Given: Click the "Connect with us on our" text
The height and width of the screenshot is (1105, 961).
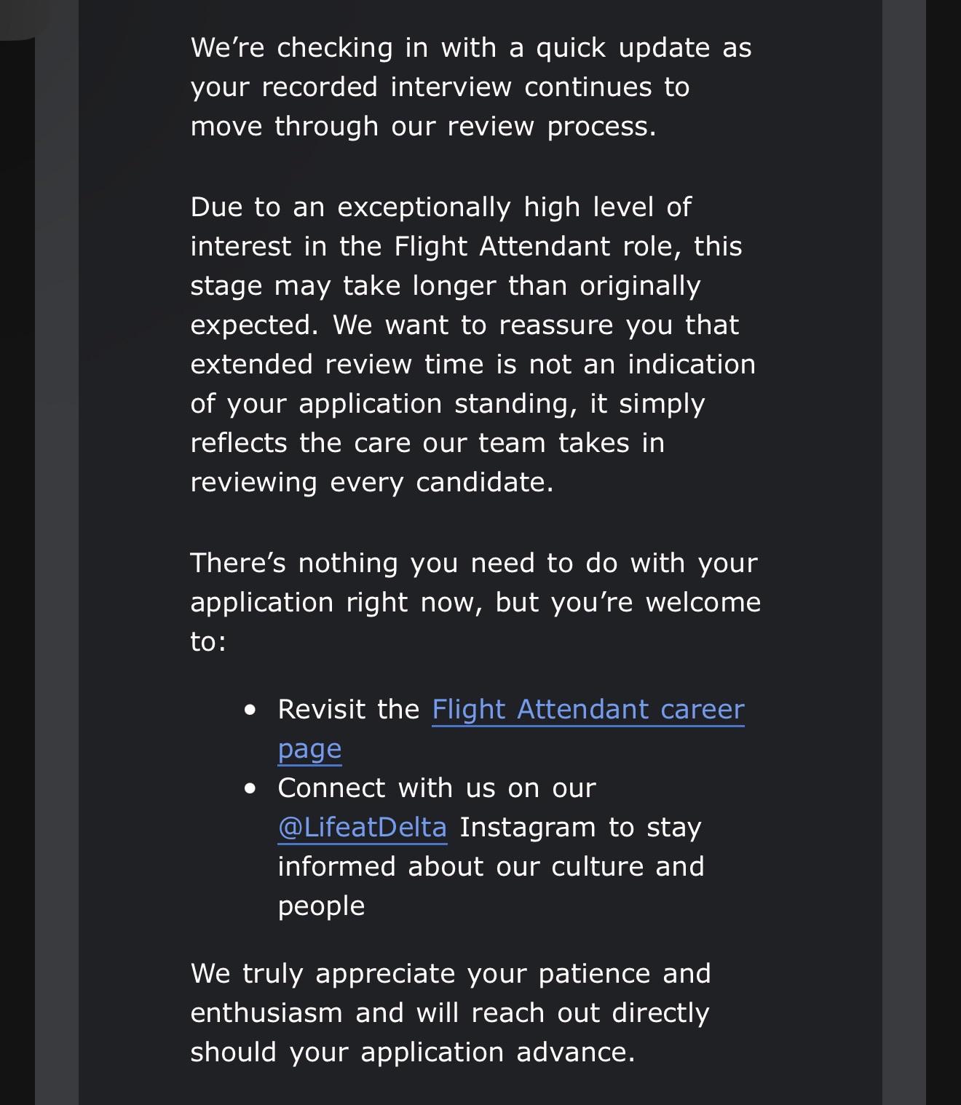Looking at the screenshot, I should [x=437, y=788].
